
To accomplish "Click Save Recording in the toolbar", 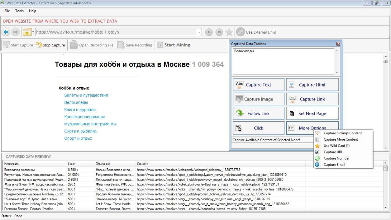I will pos(134,45).
